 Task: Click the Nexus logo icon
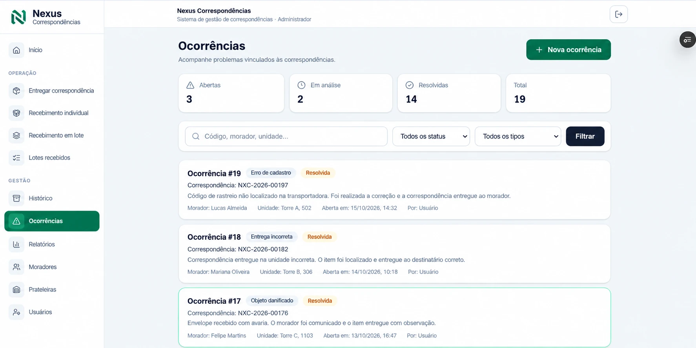tap(18, 17)
